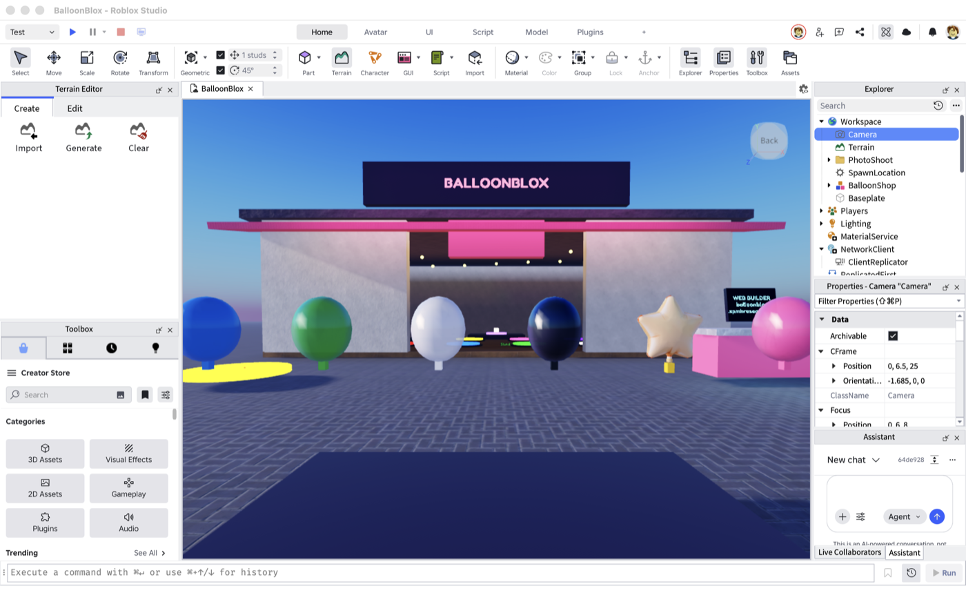Click the red Stop button
966x606 pixels.
[x=121, y=32]
